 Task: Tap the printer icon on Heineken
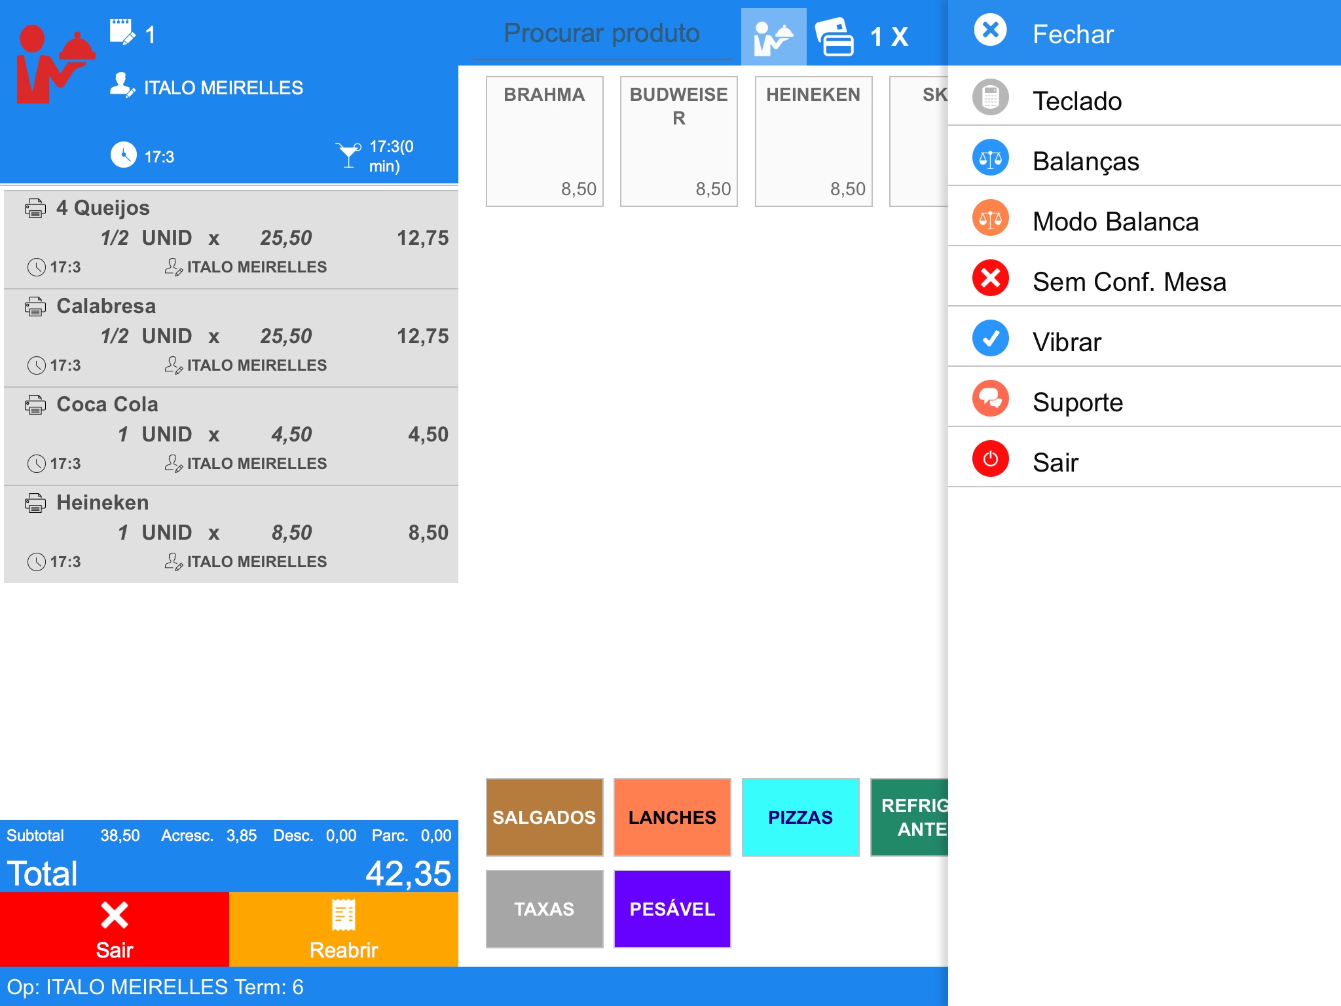35,503
